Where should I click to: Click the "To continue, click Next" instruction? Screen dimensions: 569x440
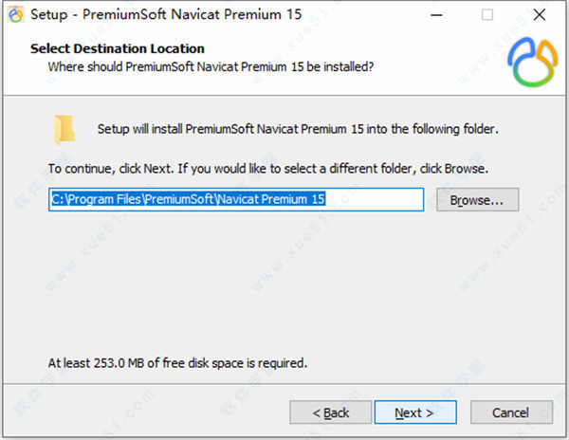click(x=268, y=169)
